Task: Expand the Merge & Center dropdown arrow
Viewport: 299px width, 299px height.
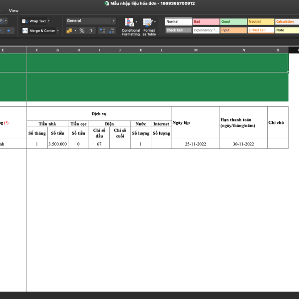Action: pos(58,31)
